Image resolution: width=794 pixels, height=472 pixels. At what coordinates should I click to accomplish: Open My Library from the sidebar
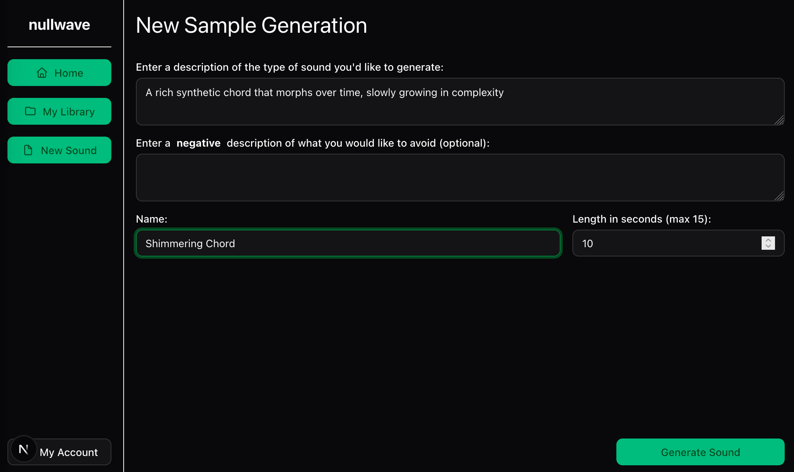pyautogui.click(x=59, y=111)
